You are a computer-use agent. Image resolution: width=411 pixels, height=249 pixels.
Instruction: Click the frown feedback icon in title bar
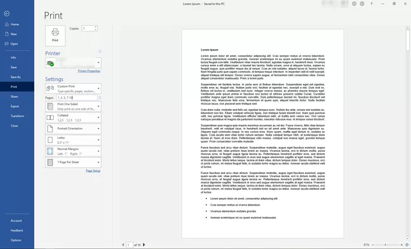362,4
